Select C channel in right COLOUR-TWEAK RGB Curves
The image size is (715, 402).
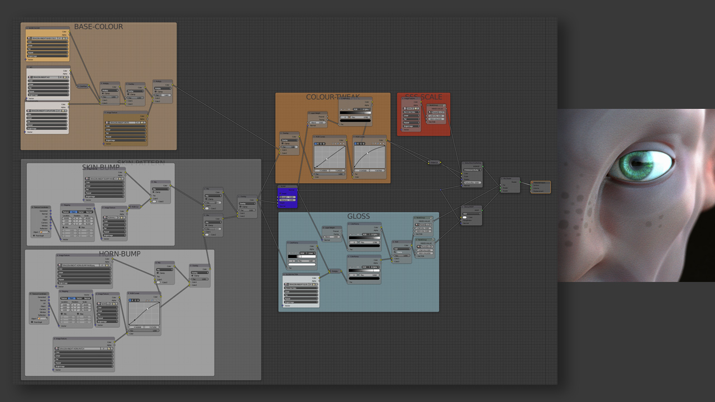pyautogui.click(x=355, y=143)
